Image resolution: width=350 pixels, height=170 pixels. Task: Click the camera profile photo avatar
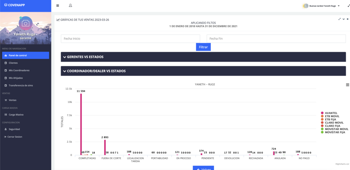point(26,23)
